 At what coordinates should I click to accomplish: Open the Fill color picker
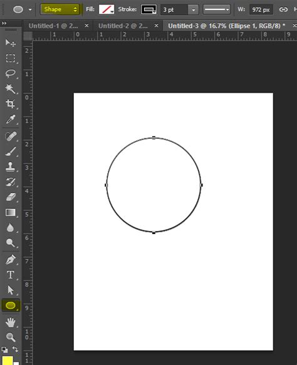(x=107, y=9)
